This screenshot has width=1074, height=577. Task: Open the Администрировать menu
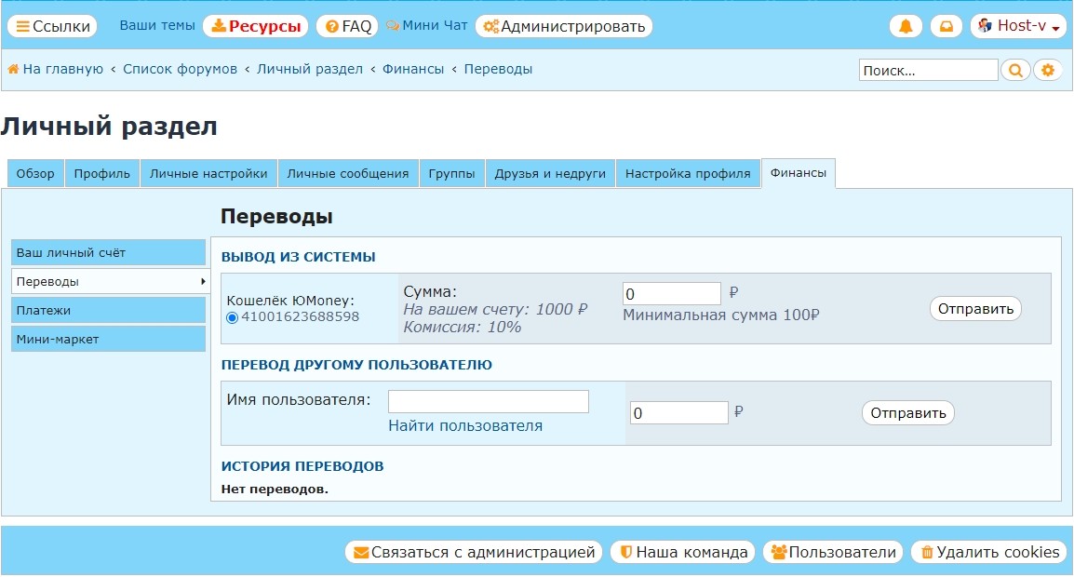click(x=564, y=26)
